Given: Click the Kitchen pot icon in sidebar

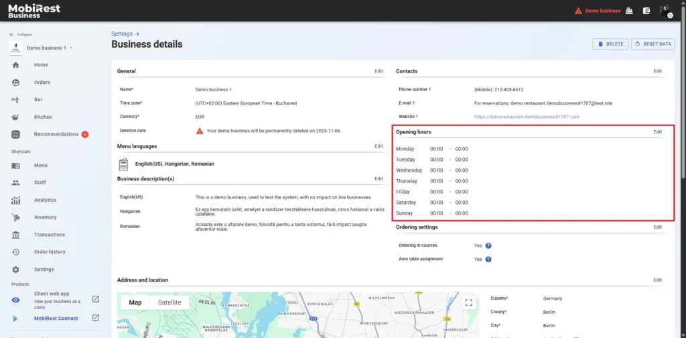Looking at the screenshot, I should 16,117.
